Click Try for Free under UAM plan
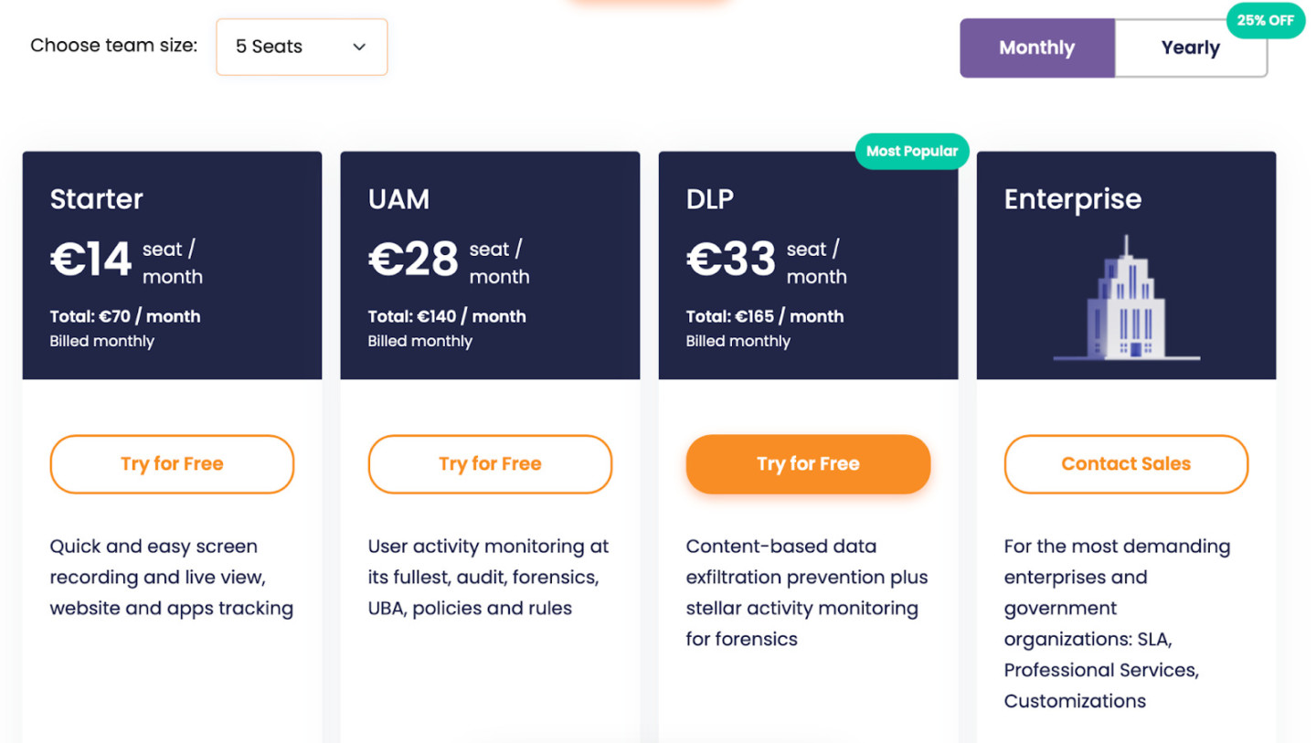The image size is (1316, 743). coord(489,463)
